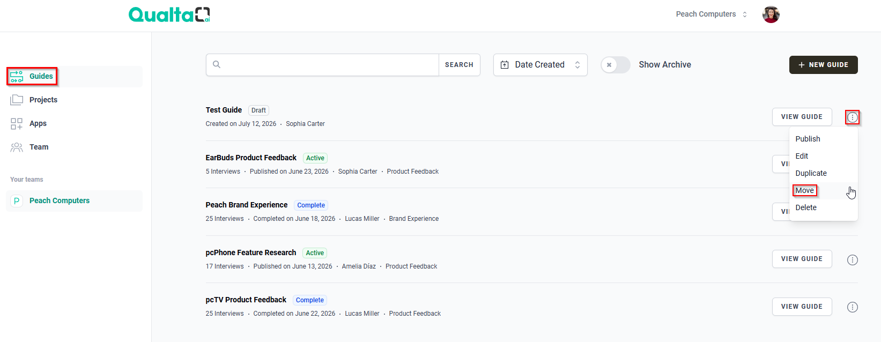The image size is (881, 342).
Task: Click the Complete badge on pcTV Product Feedback
Action: point(310,300)
